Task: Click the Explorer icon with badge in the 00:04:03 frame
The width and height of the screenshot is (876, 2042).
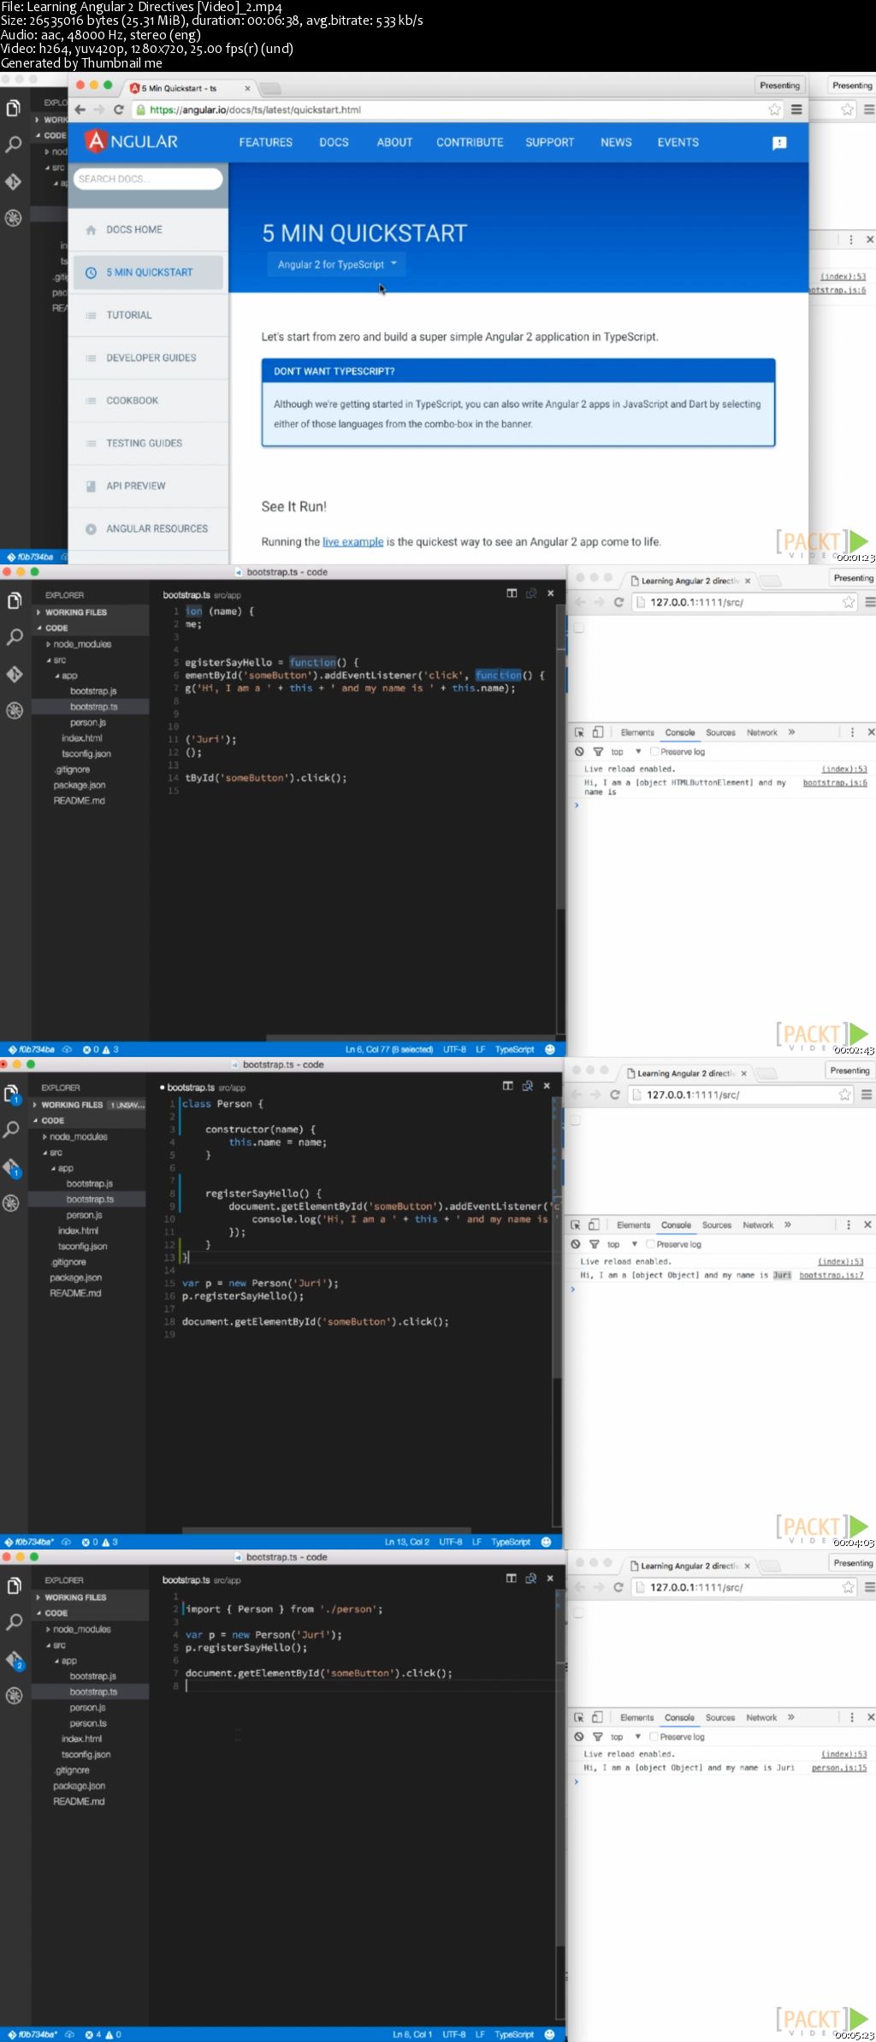Action: pyautogui.click(x=12, y=1095)
